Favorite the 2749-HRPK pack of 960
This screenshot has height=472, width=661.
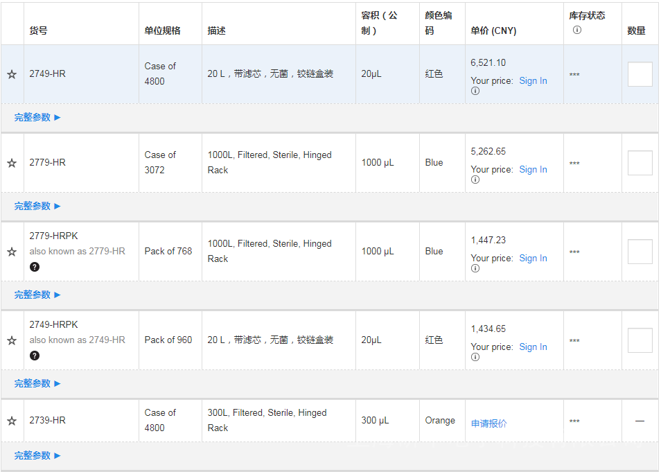point(12,340)
